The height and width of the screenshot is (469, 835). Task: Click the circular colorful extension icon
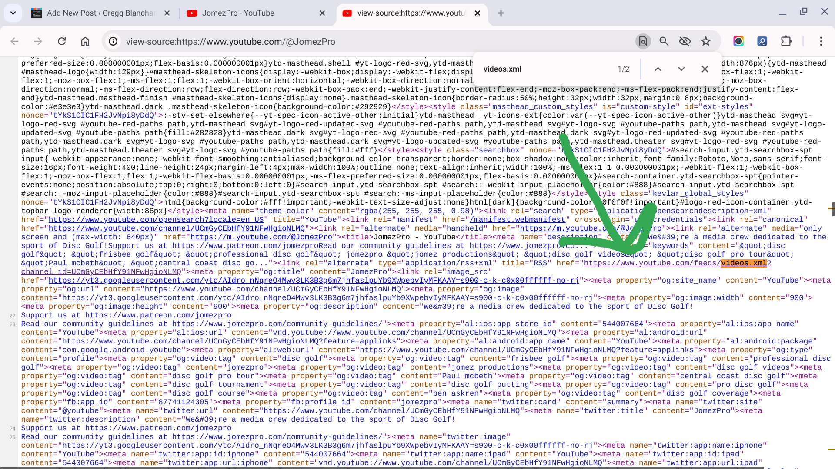click(738, 41)
